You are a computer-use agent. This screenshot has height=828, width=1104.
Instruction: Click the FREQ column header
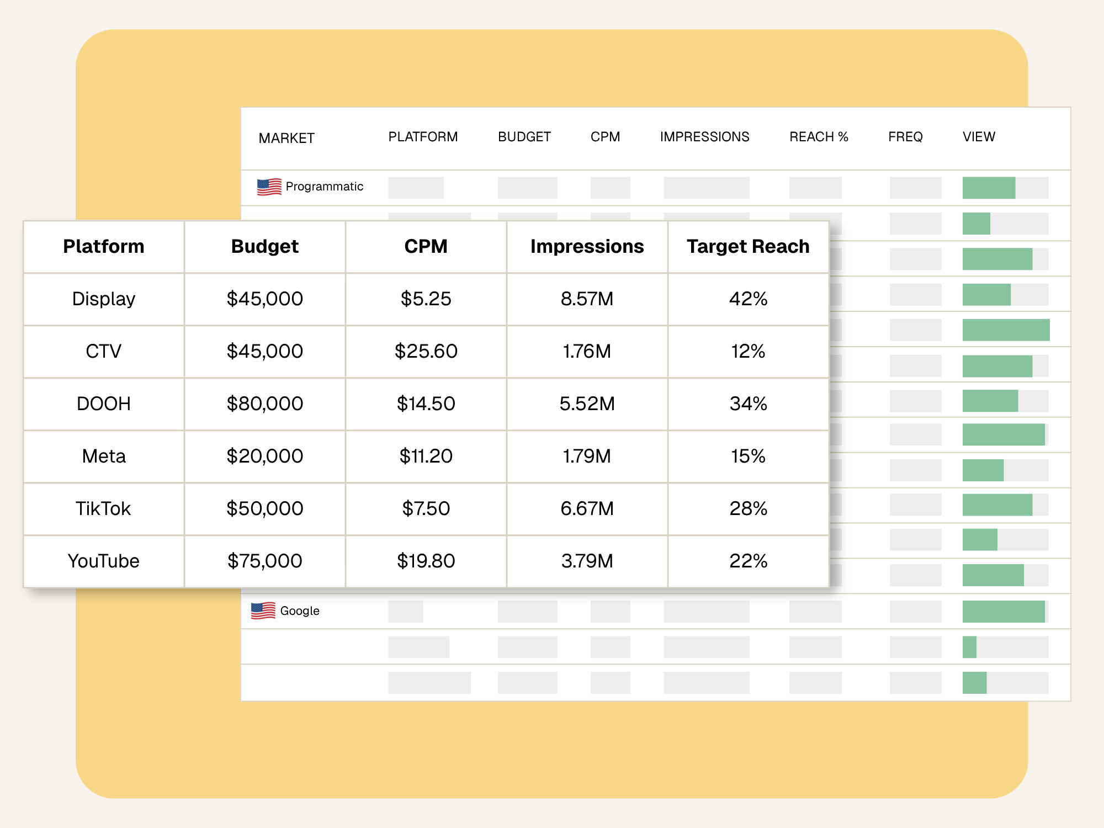(x=905, y=137)
